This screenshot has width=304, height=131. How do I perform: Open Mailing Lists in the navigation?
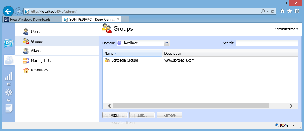pos(57,61)
